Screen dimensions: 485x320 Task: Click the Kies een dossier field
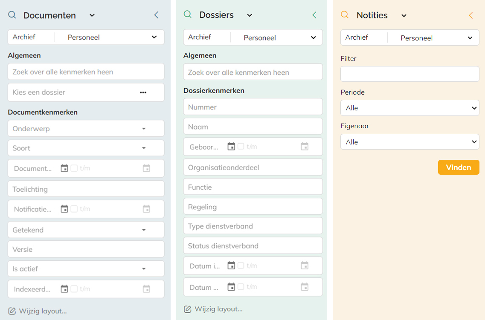pos(86,92)
